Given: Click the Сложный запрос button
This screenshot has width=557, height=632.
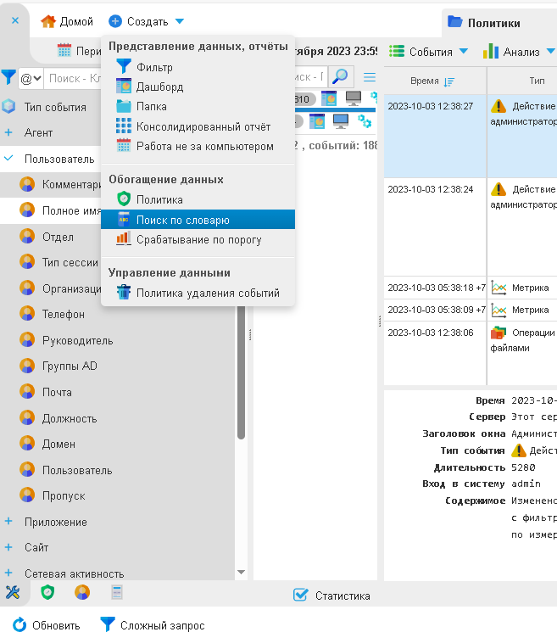Looking at the screenshot, I should pos(153,625).
